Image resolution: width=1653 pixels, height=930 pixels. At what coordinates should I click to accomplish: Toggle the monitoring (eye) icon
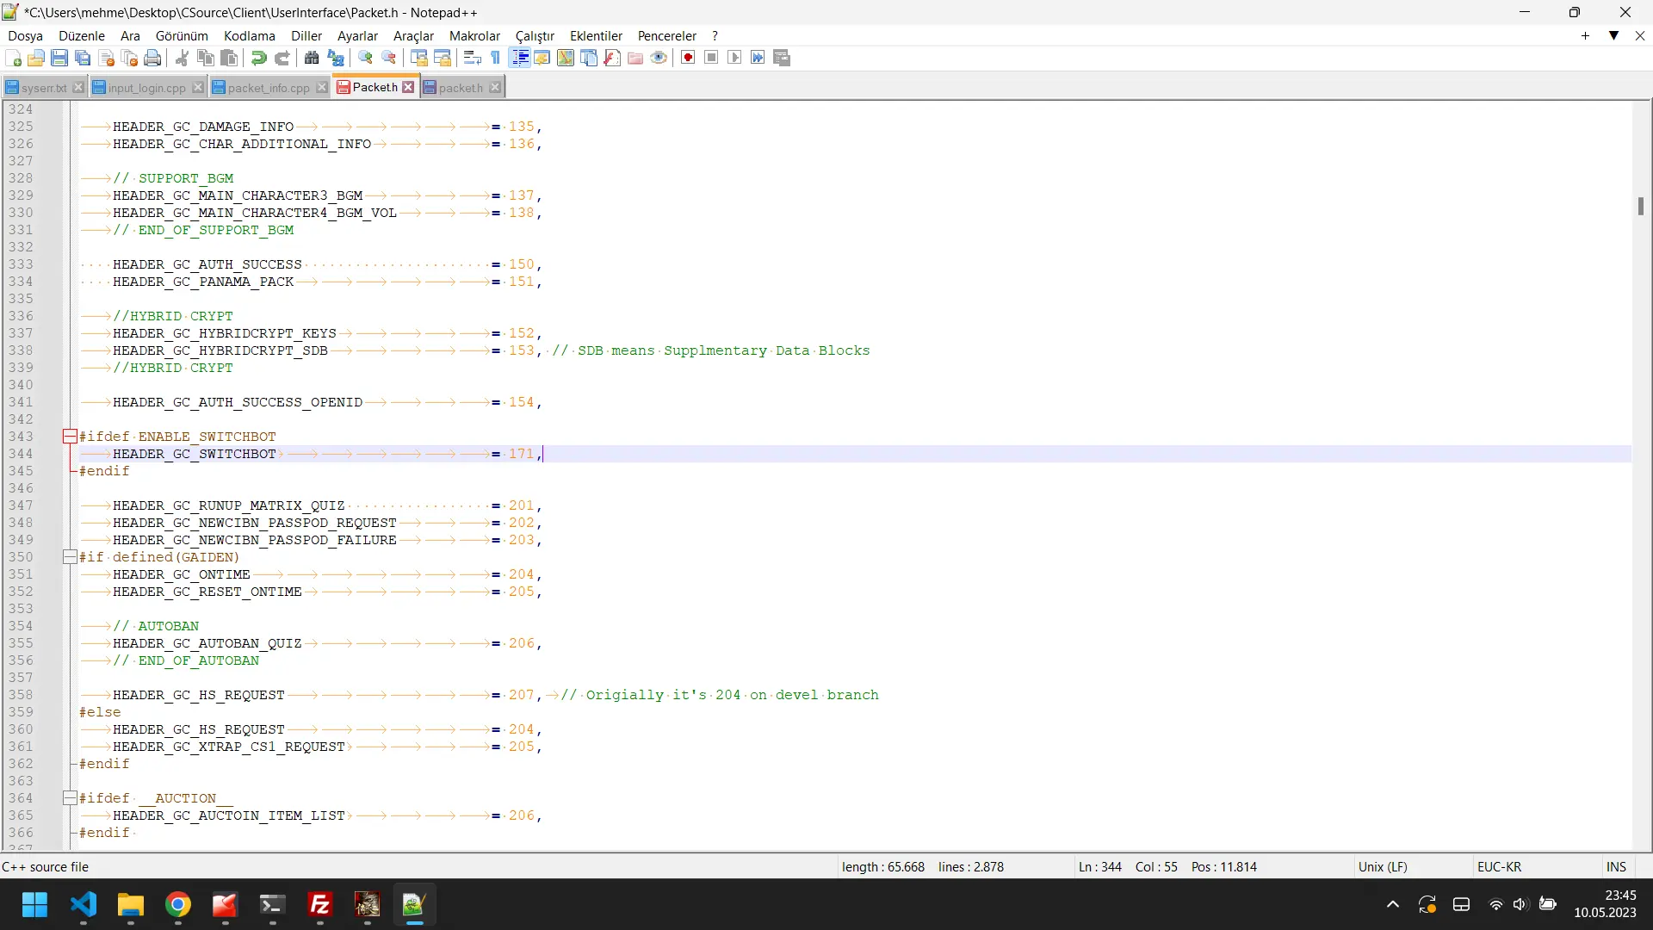(x=659, y=58)
